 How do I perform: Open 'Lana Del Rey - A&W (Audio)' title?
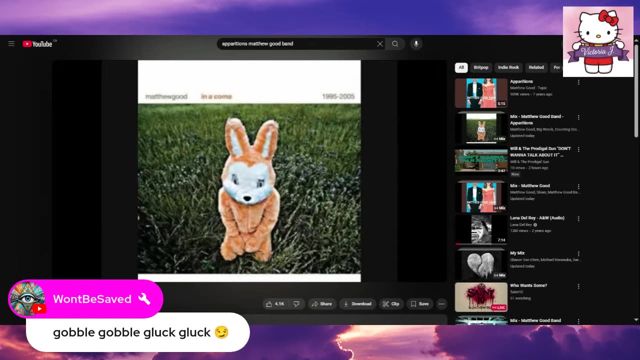point(537,218)
